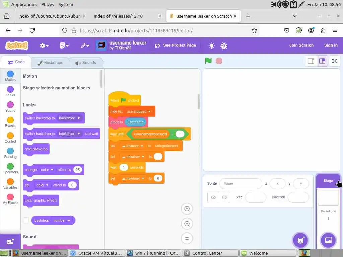Select the Looks block category
Viewport: 343px width, 257px height.
(10, 91)
